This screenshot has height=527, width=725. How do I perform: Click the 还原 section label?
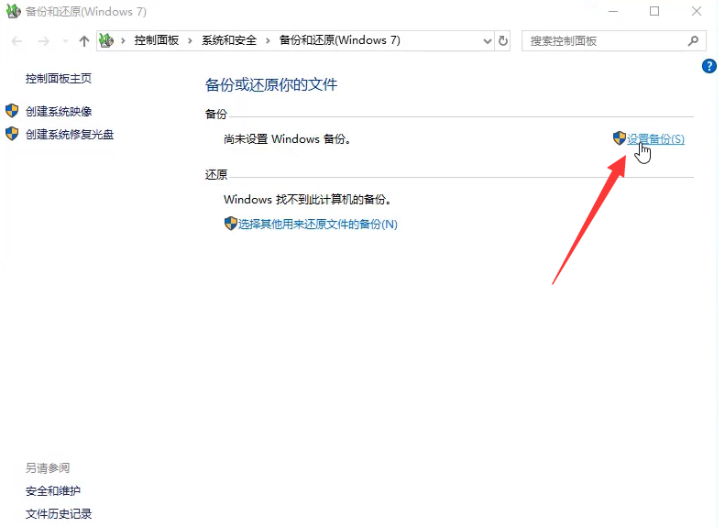216,175
